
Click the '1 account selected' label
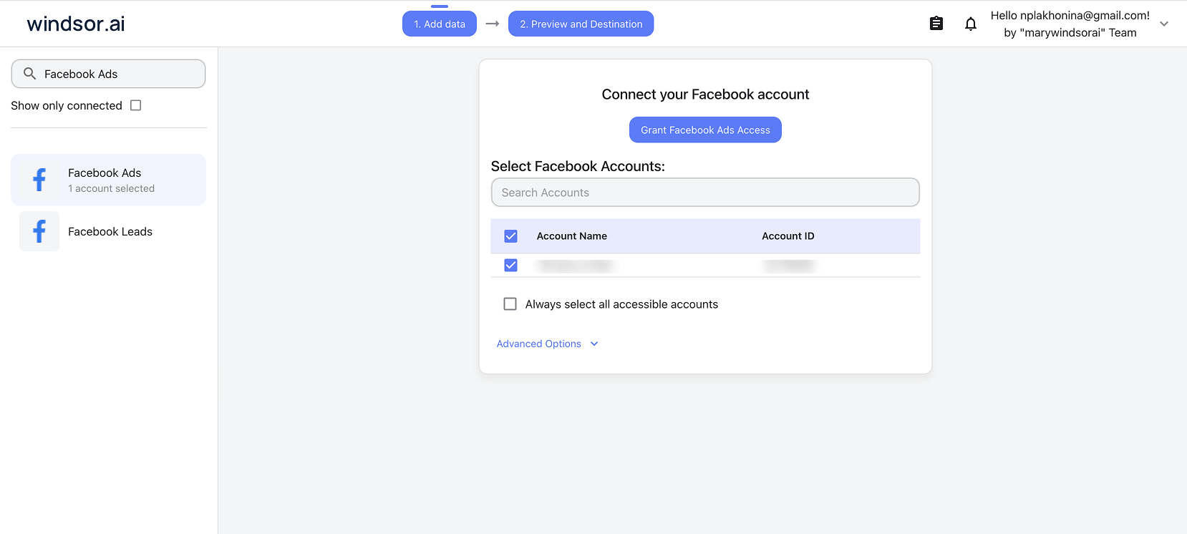[x=111, y=188]
